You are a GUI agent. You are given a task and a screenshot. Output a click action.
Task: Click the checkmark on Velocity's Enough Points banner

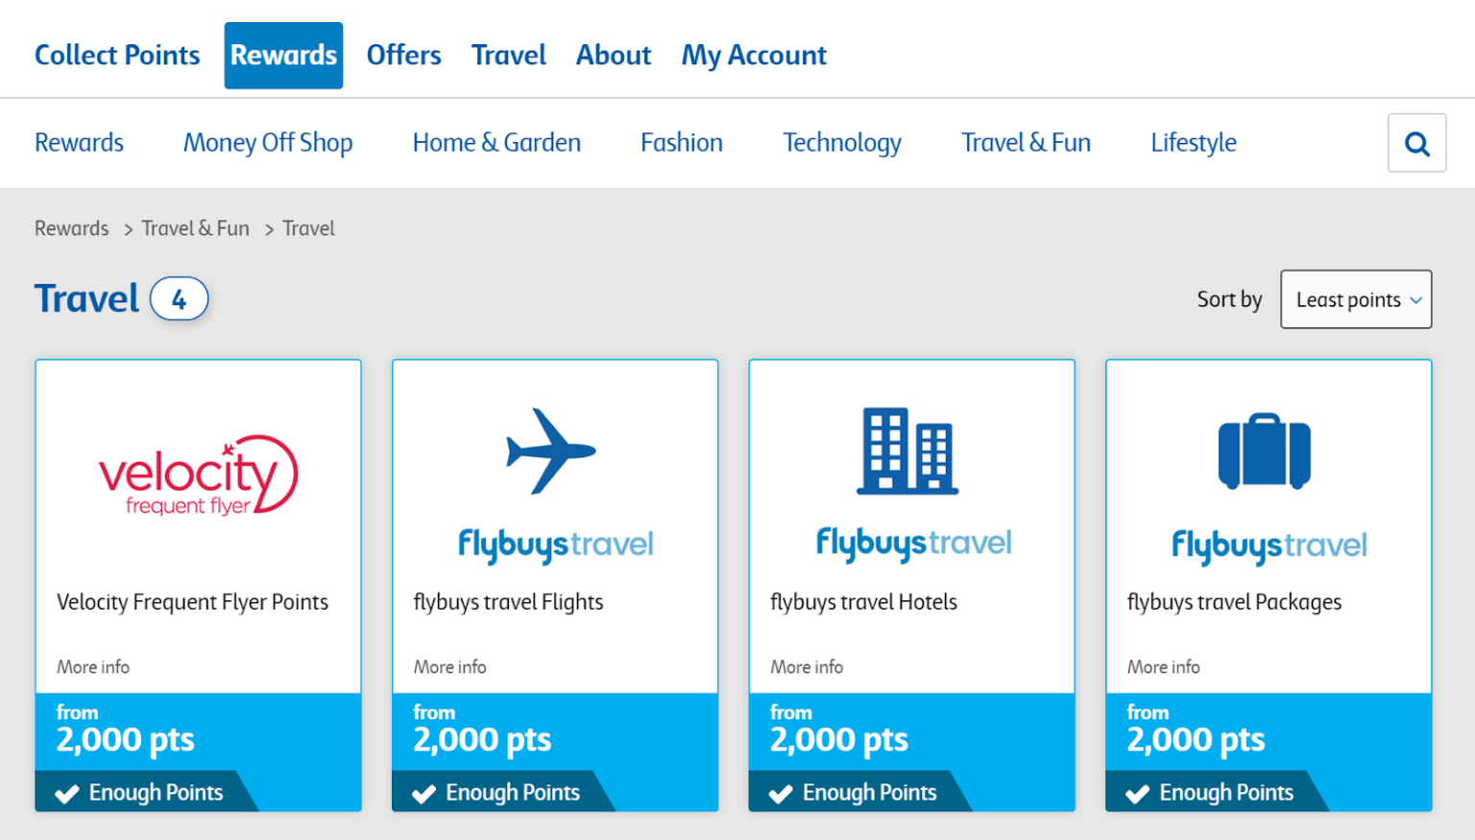66,793
